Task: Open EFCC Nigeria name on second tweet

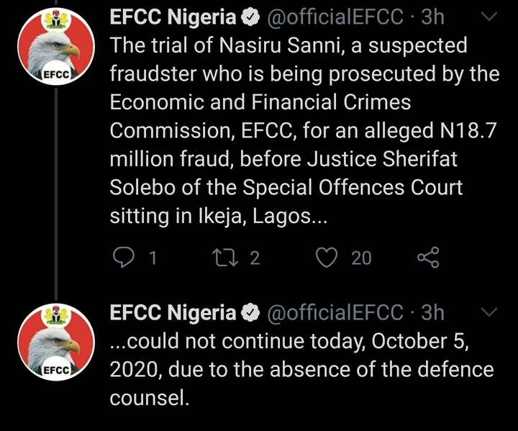Action: 173,312
